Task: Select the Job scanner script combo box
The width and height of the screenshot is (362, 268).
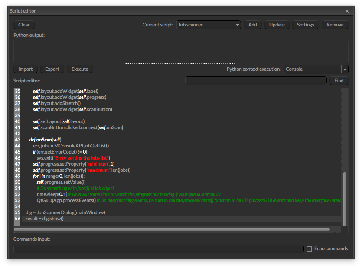Action: (x=205, y=25)
